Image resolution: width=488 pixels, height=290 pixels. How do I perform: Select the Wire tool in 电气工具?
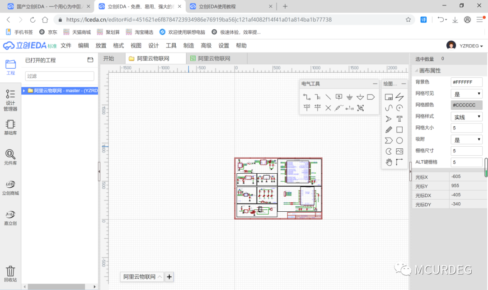pyautogui.click(x=307, y=97)
